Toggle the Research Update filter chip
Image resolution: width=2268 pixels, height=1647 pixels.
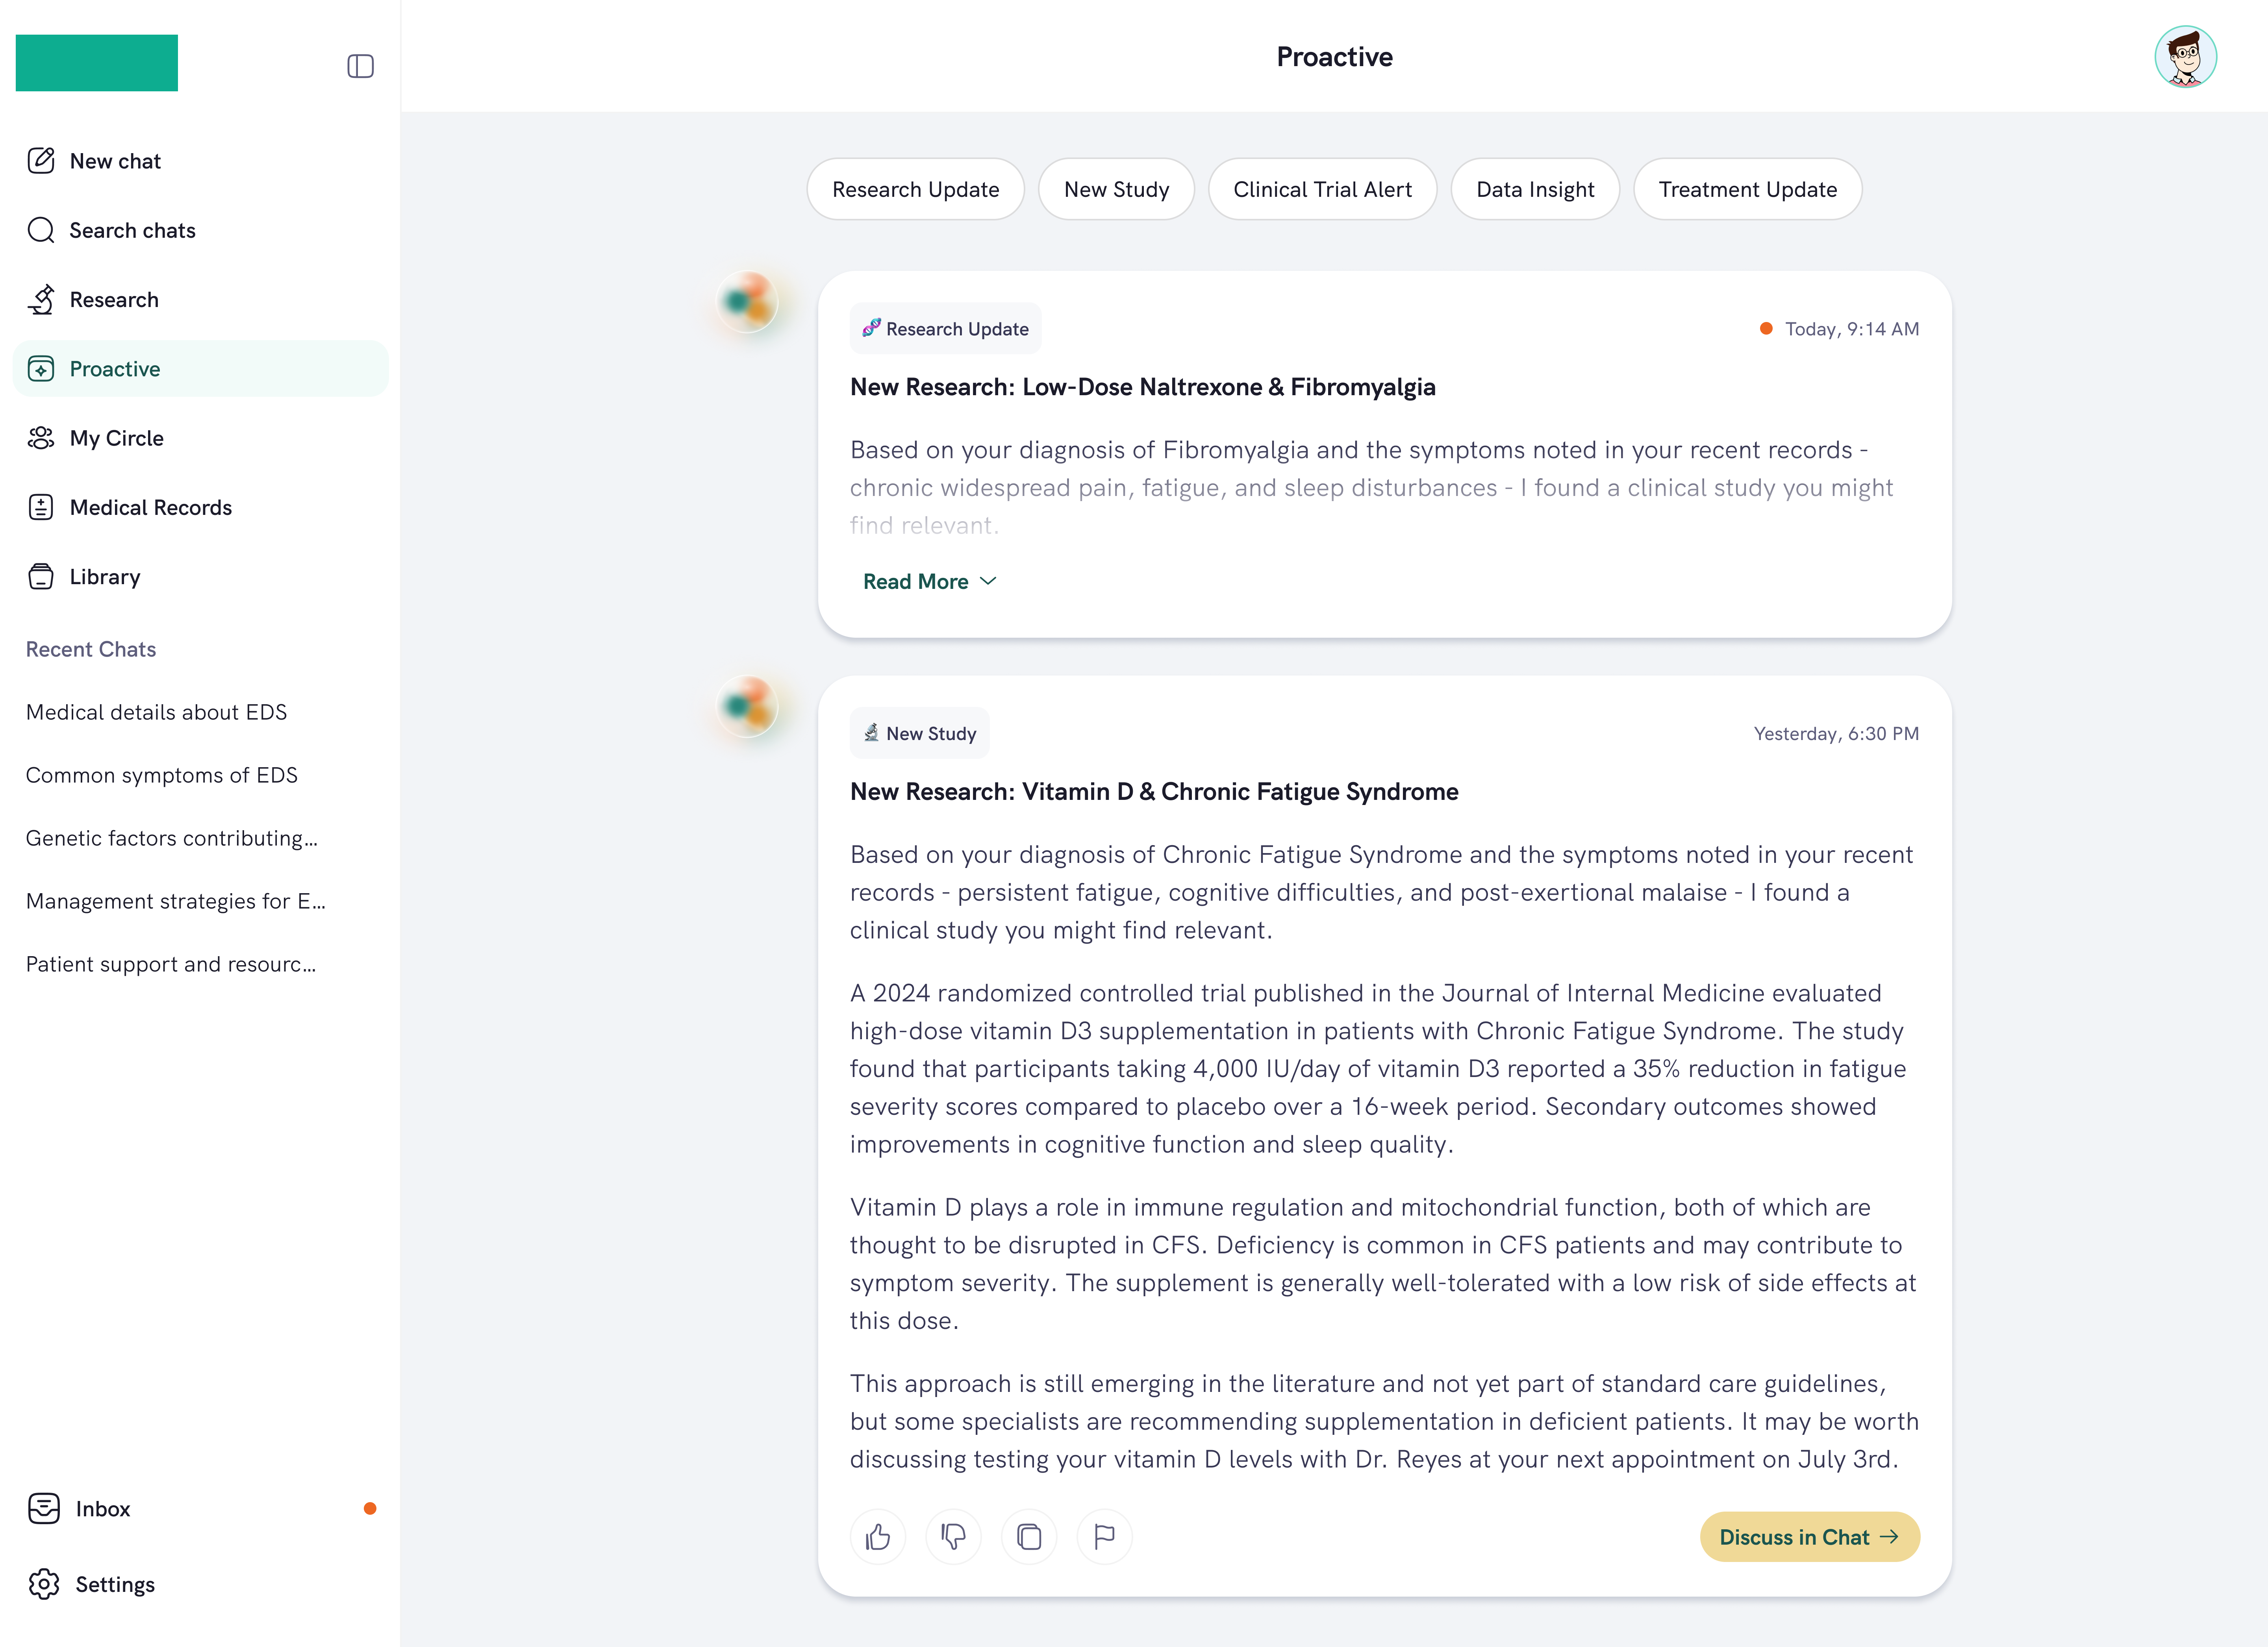coord(915,189)
